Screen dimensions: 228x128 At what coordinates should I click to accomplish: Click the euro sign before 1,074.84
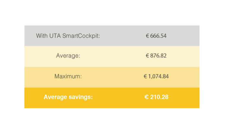145,76
